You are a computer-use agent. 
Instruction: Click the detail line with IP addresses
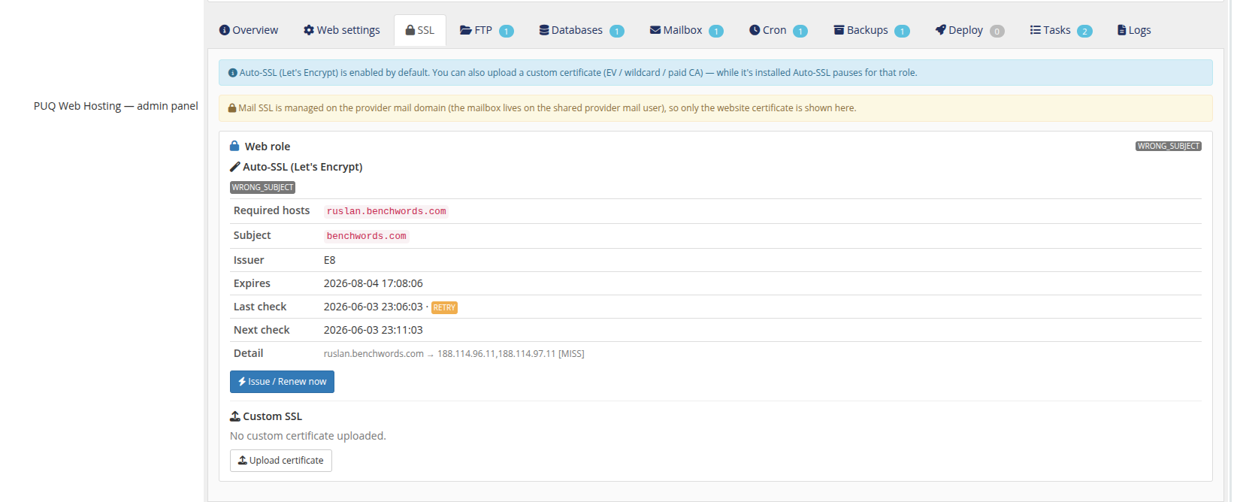pos(454,354)
